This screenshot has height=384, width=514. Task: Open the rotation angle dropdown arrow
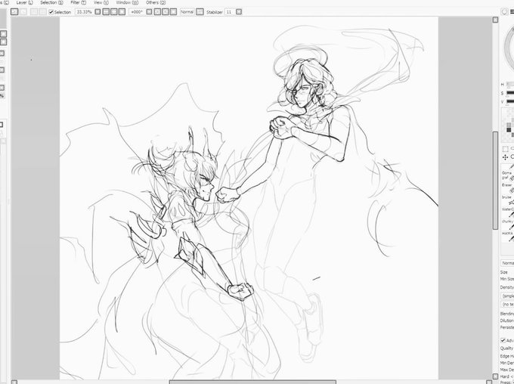[x=149, y=12]
